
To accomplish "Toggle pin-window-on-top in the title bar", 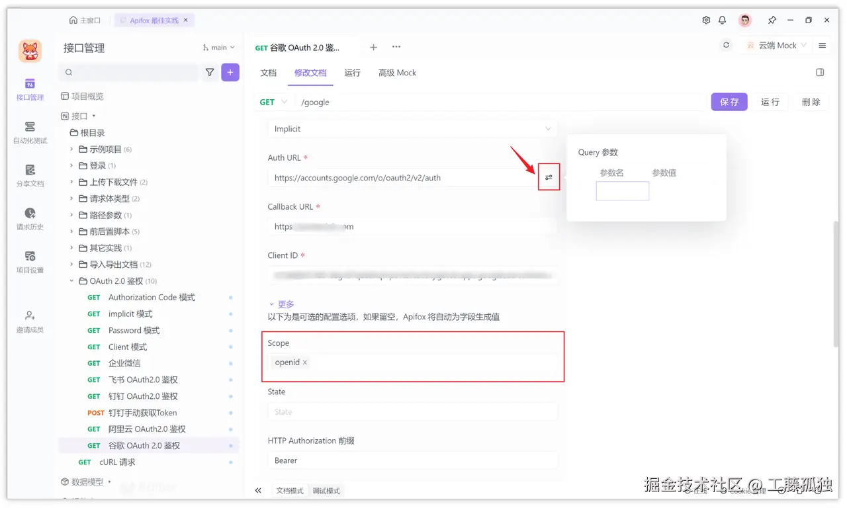I will pyautogui.click(x=772, y=20).
